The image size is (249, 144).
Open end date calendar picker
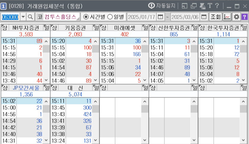[x=204, y=17]
